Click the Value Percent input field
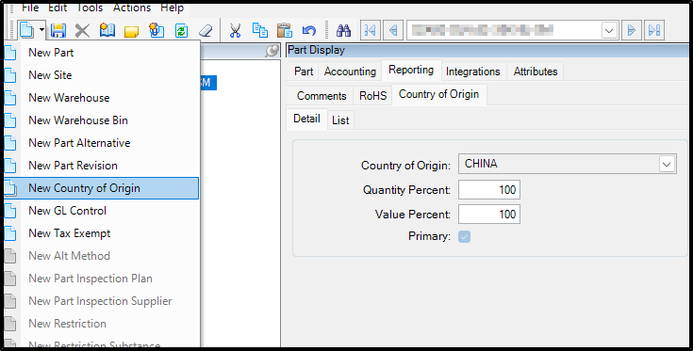The image size is (693, 351). 489,215
